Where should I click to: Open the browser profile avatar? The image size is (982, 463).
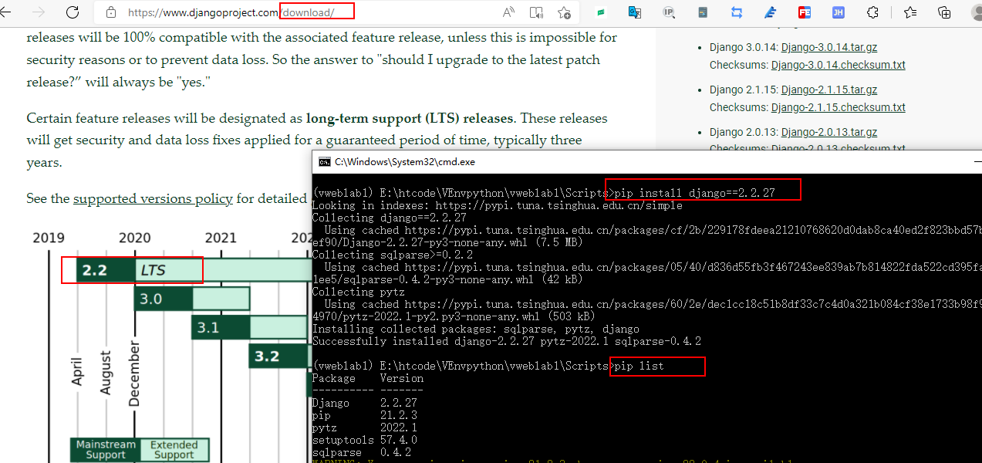[976, 12]
